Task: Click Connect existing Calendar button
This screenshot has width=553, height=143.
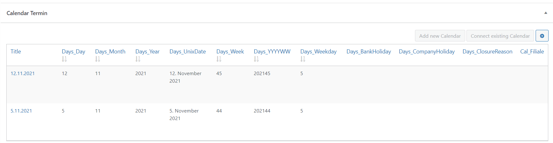Action: click(x=500, y=36)
